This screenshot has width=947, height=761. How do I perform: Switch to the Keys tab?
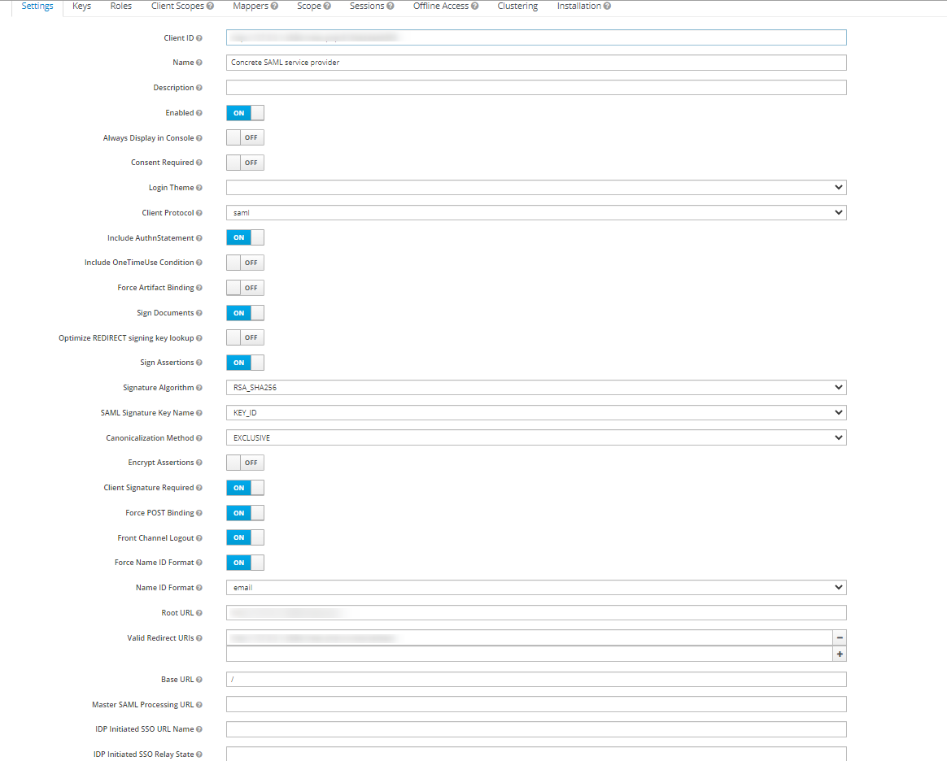point(81,7)
